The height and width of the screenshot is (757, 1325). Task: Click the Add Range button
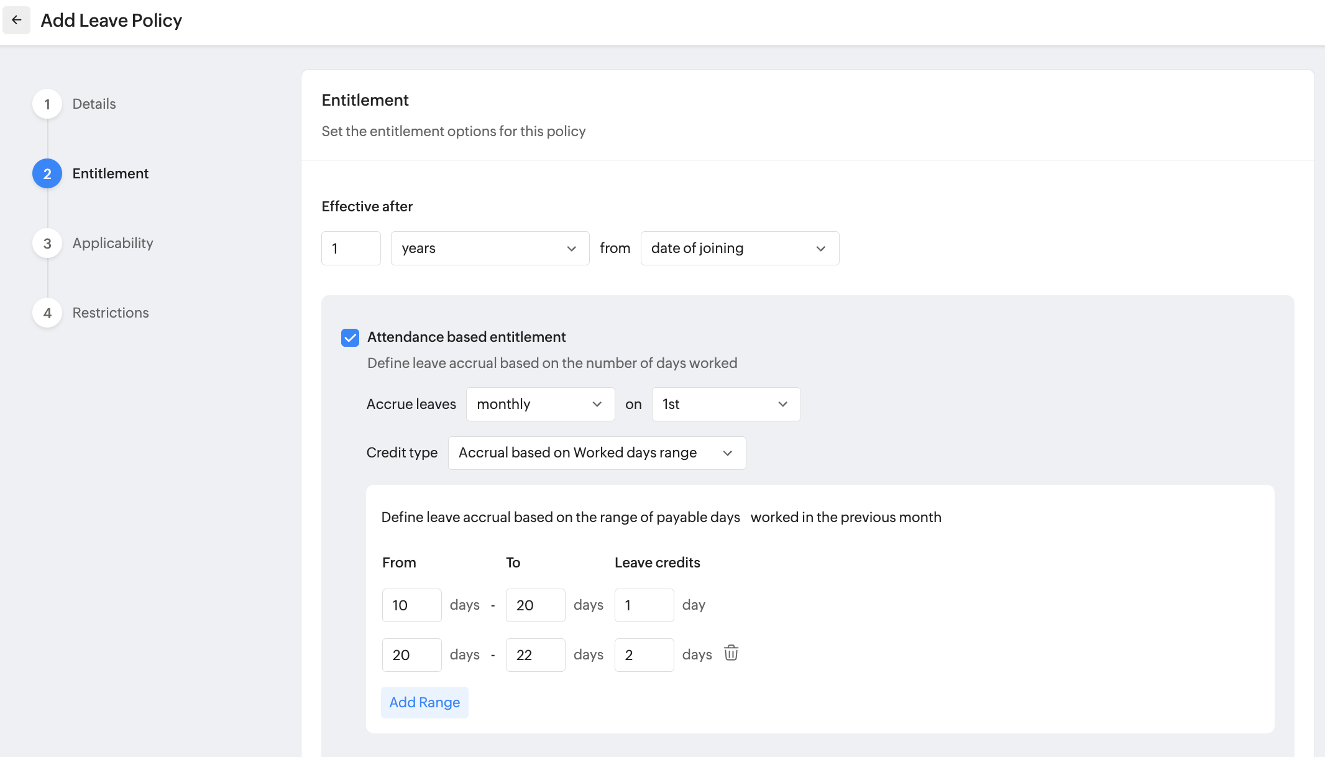pos(424,702)
